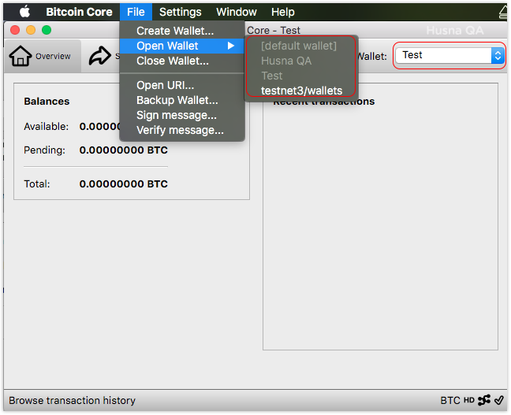The image size is (511, 415).
Task: Click Test entry in Open Wallet submenu
Action: pos(301,76)
